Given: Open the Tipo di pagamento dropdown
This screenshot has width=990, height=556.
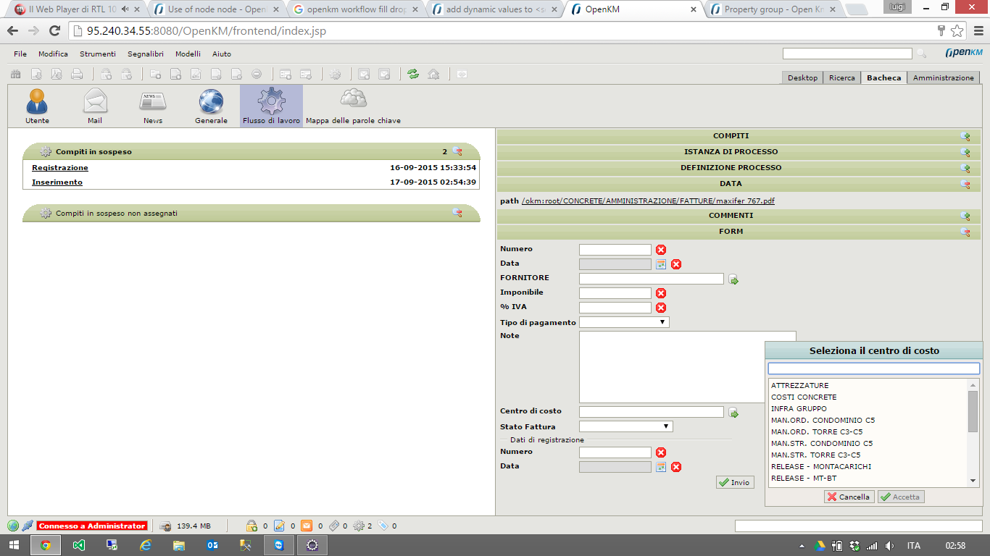Looking at the screenshot, I should 624,322.
